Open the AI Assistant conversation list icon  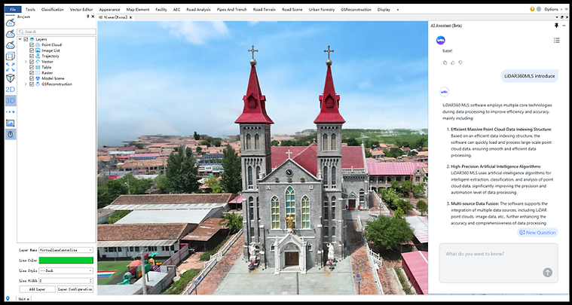click(x=556, y=41)
